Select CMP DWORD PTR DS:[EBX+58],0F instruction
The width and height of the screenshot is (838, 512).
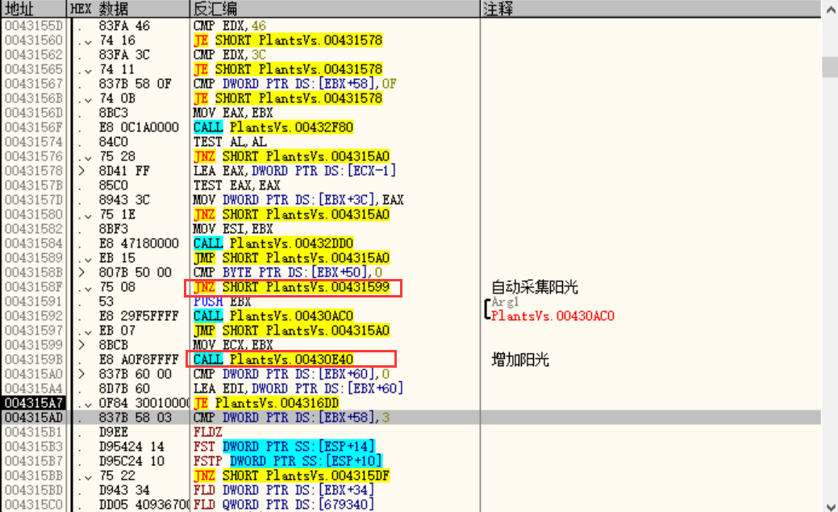(x=294, y=83)
